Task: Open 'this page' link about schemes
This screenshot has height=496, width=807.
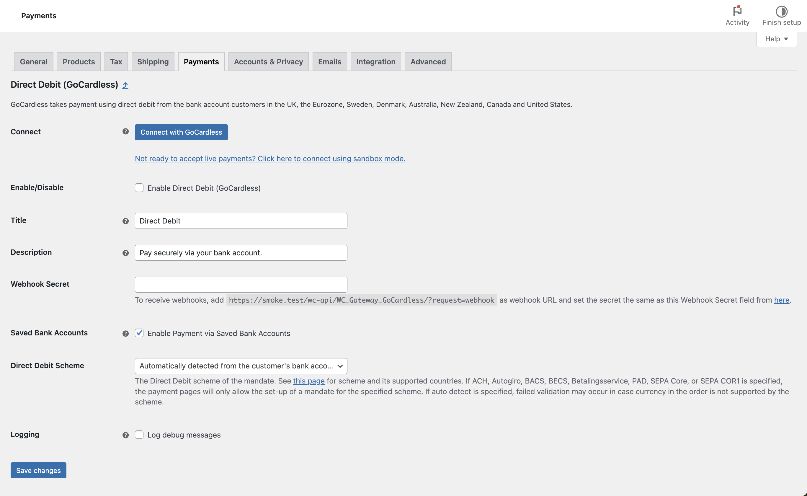Action: coord(308,381)
